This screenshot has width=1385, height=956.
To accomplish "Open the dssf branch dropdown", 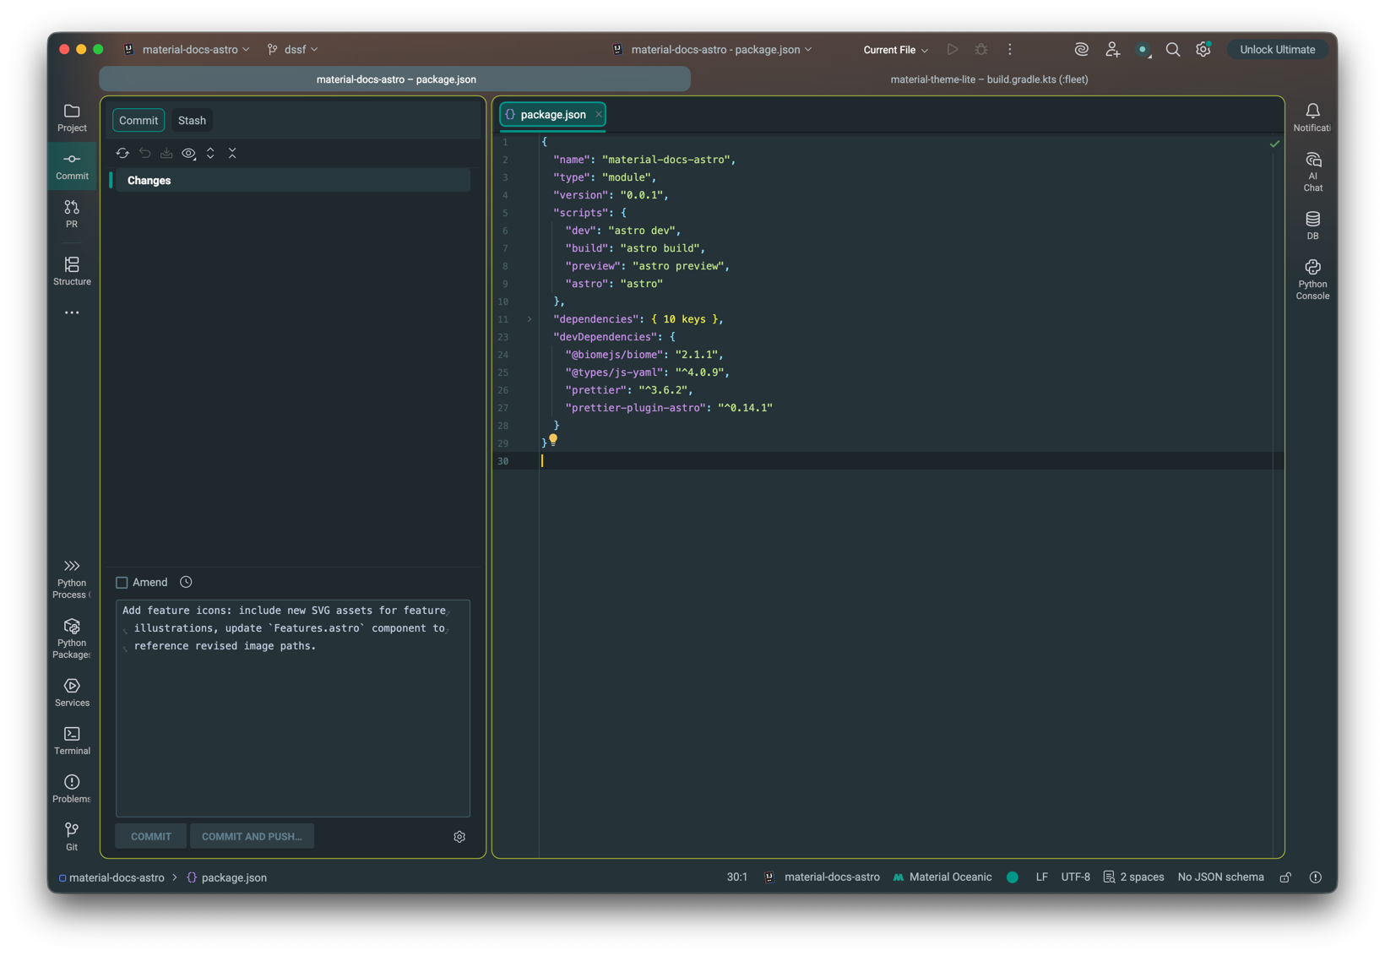I will [x=293, y=50].
